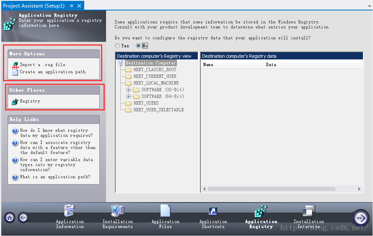The image size is (373, 236).
Task: Expand the SOFTWARE (32-Bit) node
Action: click(x=129, y=90)
